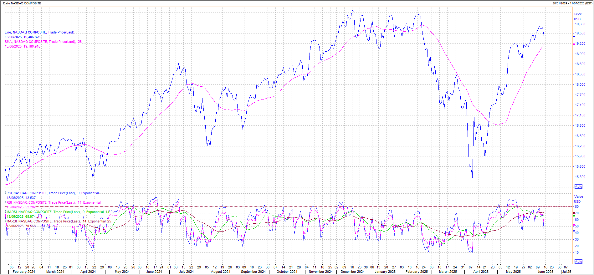Toggle Auto scaling on the price panel

pyautogui.click(x=578, y=186)
